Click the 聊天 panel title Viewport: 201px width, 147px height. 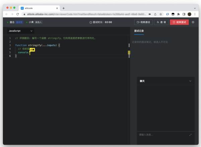pos(142,81)
